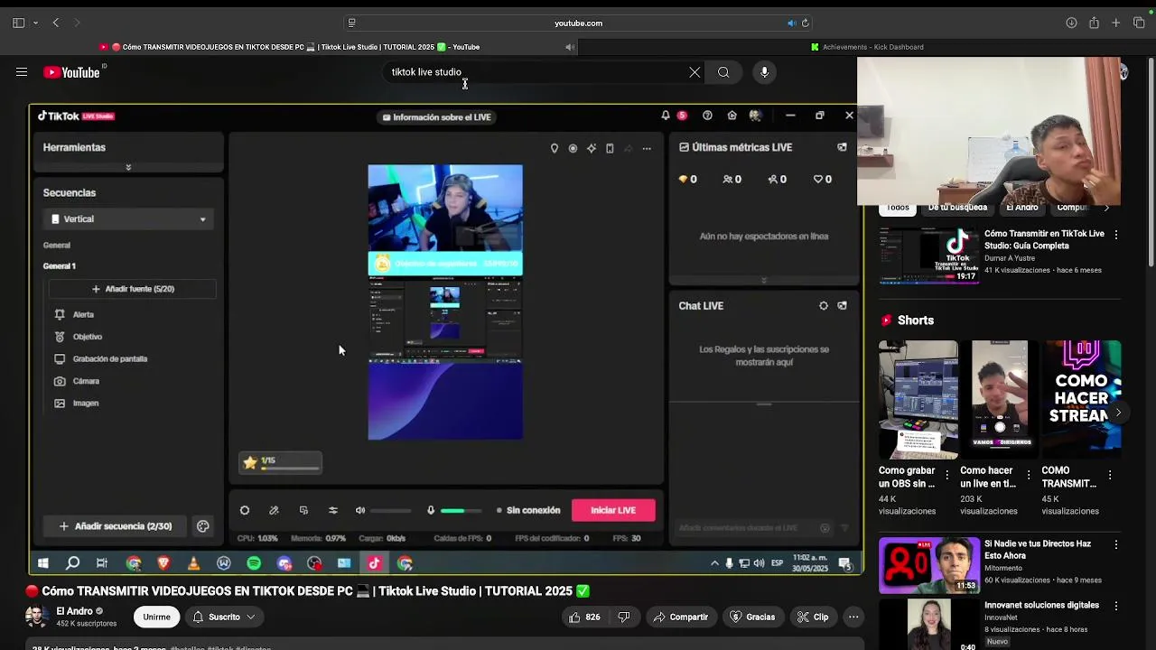Open YouTube hamburger guide menu

point(22,72)
